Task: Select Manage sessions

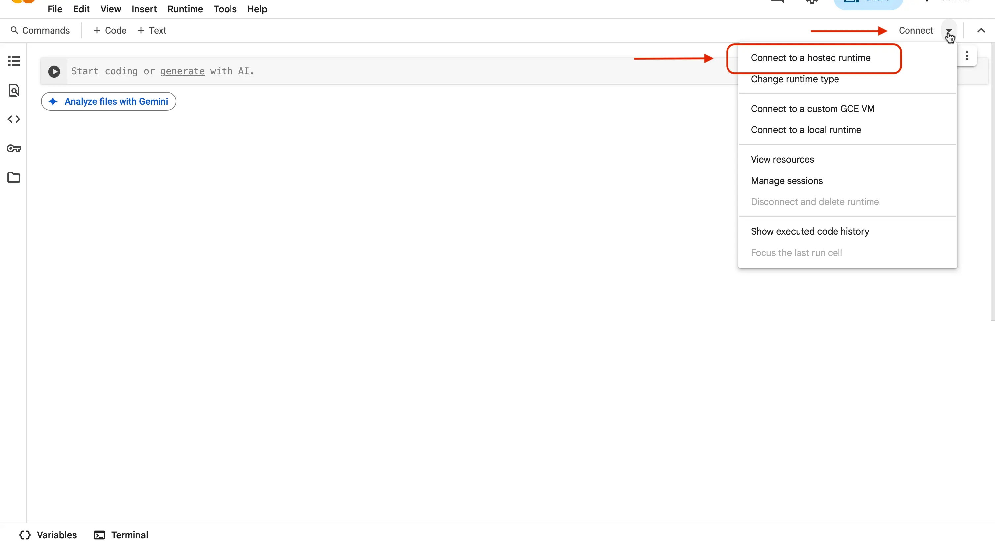Action: (847, 181)
